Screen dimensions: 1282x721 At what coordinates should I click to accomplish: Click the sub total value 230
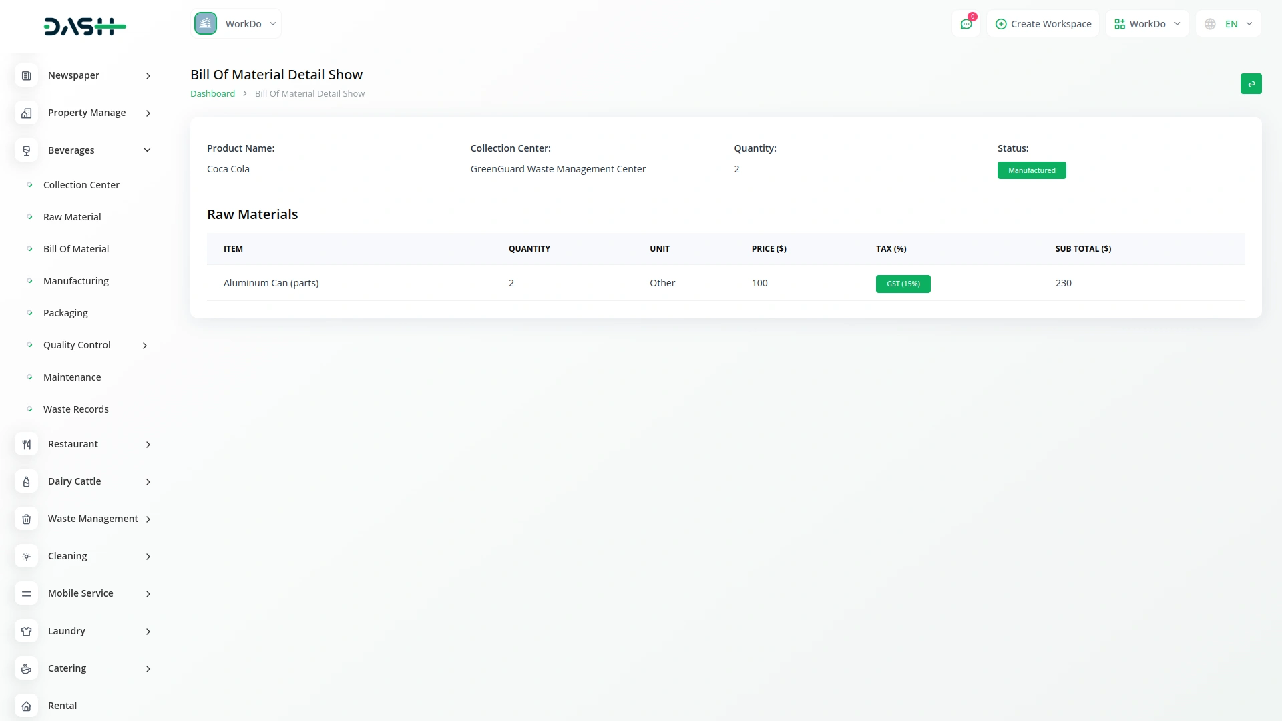point(1063,283)
